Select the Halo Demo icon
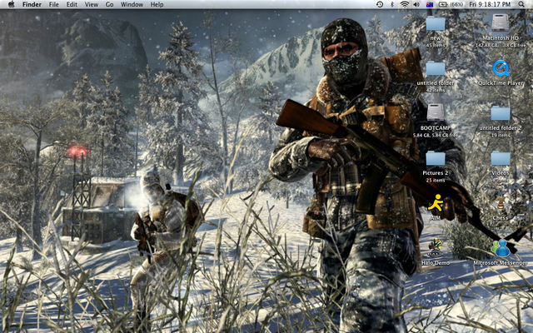 coord(436,248)
